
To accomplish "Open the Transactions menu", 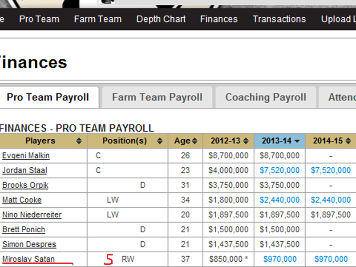I will click(x=279, y=19).
